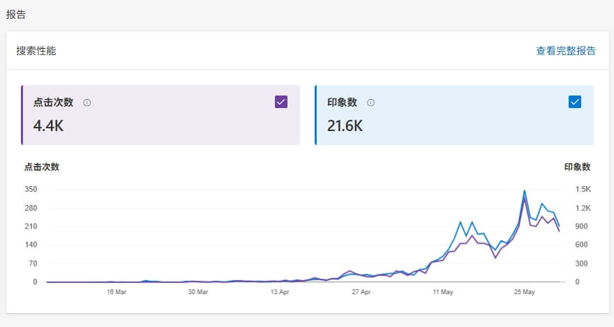The height and width of the screenshot is (327, 614).
Task: Click the 报告 section heading
Action: click(x=16, y=14)
